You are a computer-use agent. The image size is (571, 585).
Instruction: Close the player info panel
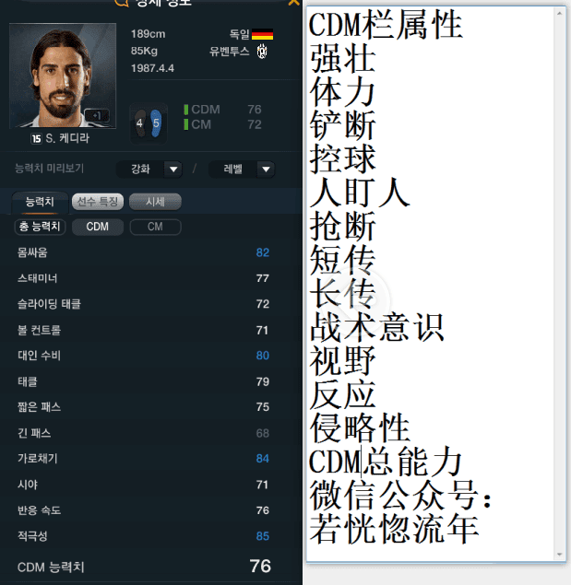(x=294, y=3)
